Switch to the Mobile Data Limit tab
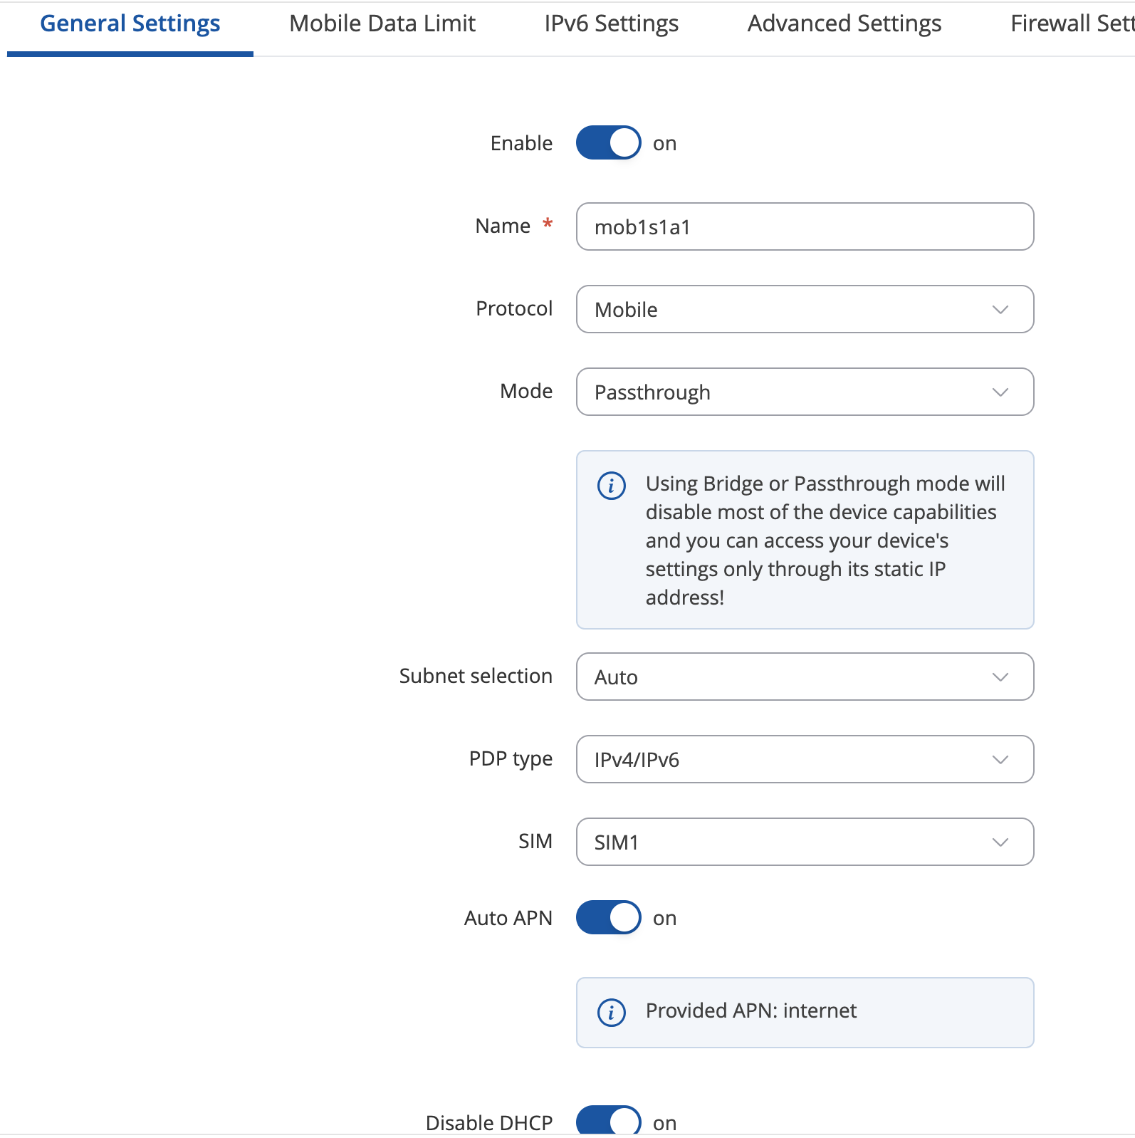The width and height of the screenshot is (1135, 1138). coord(382,24)
